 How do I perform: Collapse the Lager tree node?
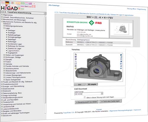tap(4, 28)
